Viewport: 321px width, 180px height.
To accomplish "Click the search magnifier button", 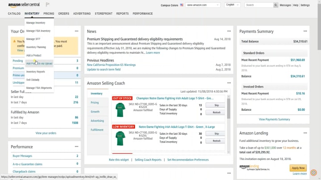I will [x=276, y=5].
